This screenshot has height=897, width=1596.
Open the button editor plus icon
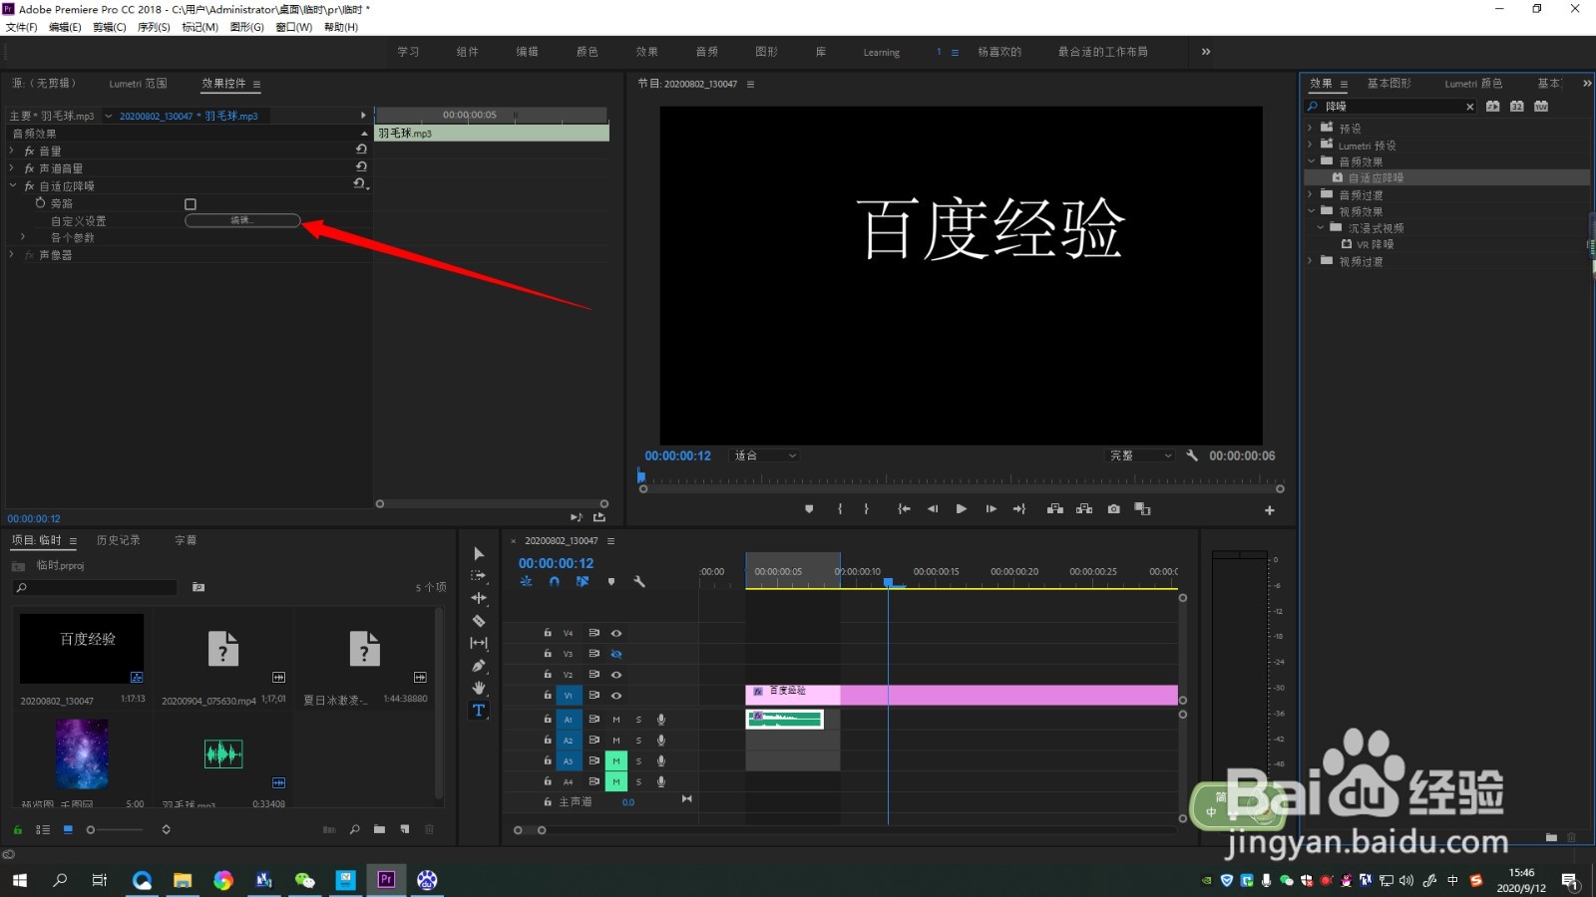tap(1270, 510)
